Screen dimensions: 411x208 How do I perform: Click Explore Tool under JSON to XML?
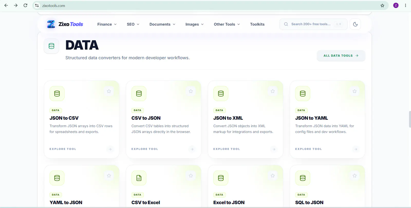(x=227, y=149)
